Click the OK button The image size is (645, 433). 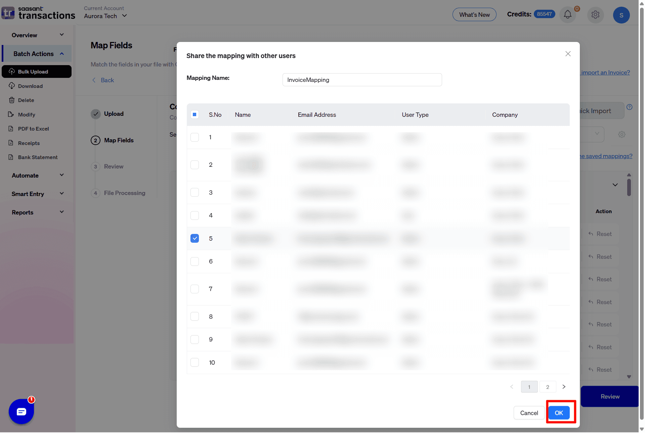tap(559, 413)
